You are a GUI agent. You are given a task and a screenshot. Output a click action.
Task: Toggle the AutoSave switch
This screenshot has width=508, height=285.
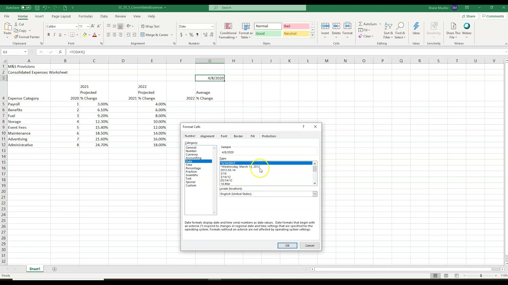[x=26, y=8]
